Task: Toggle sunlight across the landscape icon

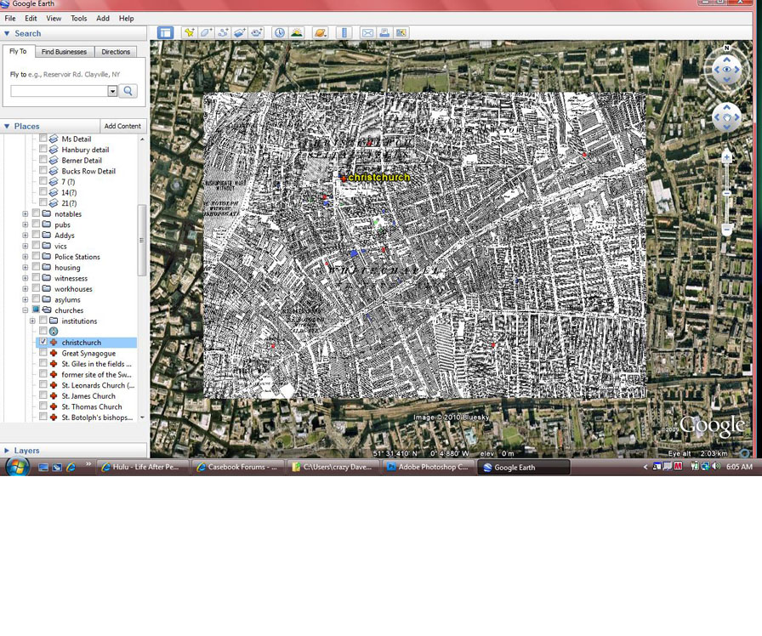Action: (x=297, y=33)
